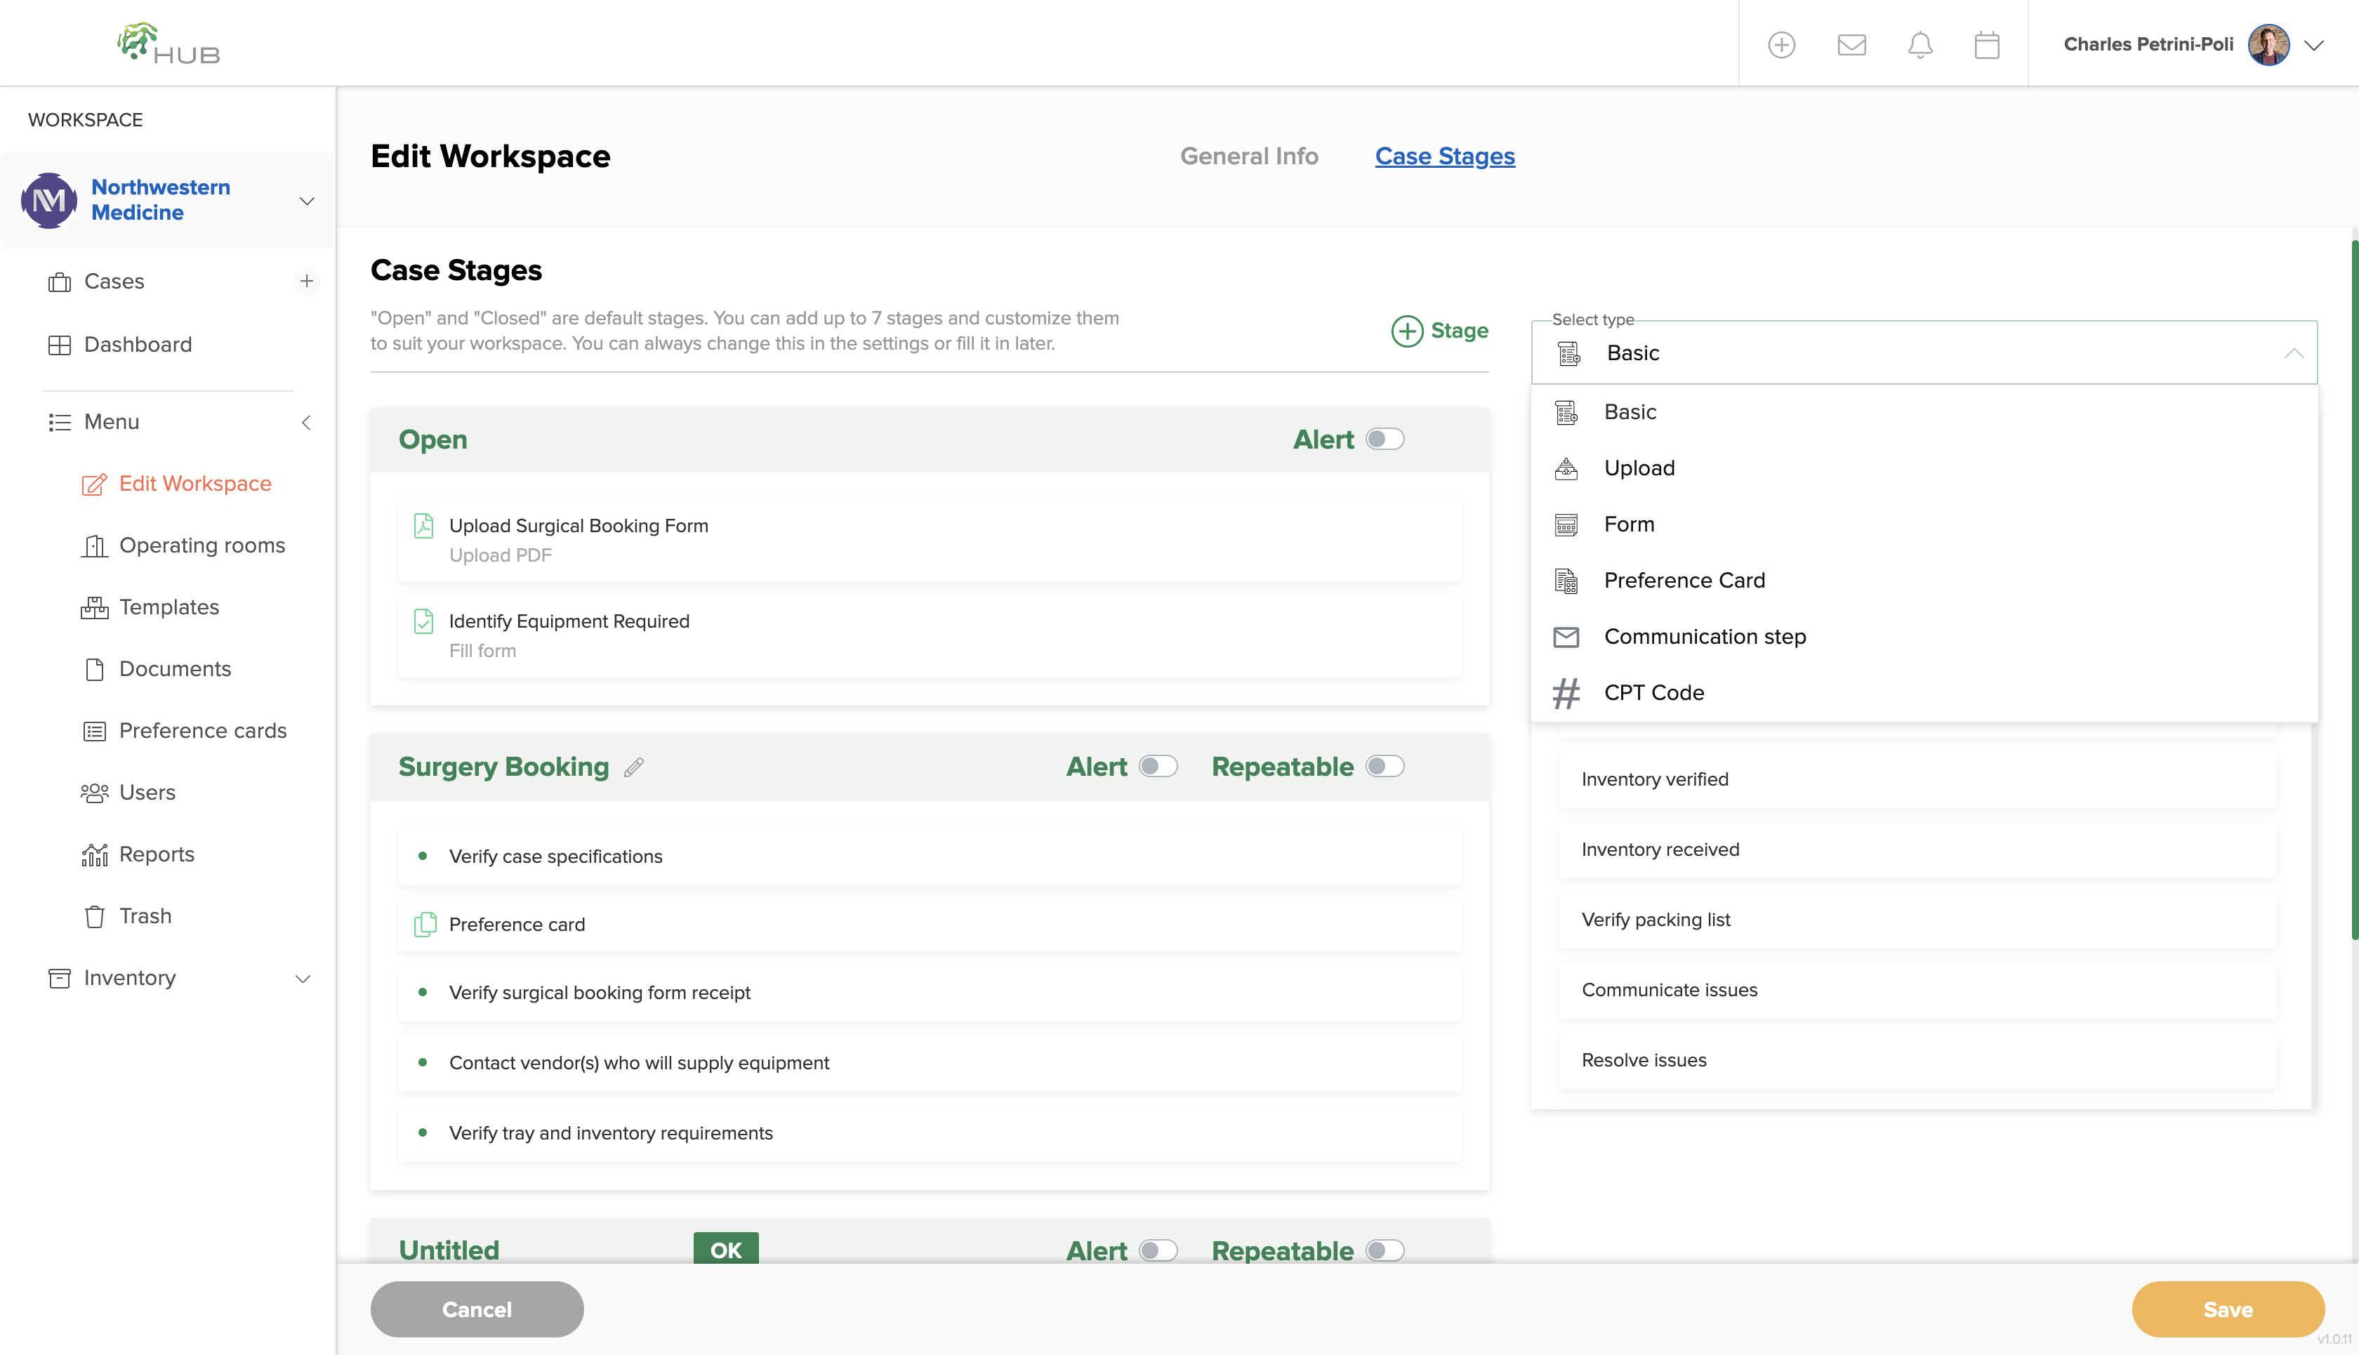The height and width of the screenshot is (1355, 2359).
Task: Open the Case Stages tab
Action: (x=1444, y=157)
